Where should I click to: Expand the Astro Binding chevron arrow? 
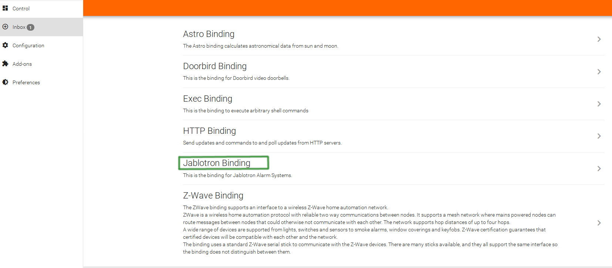[x=599, y=39]
